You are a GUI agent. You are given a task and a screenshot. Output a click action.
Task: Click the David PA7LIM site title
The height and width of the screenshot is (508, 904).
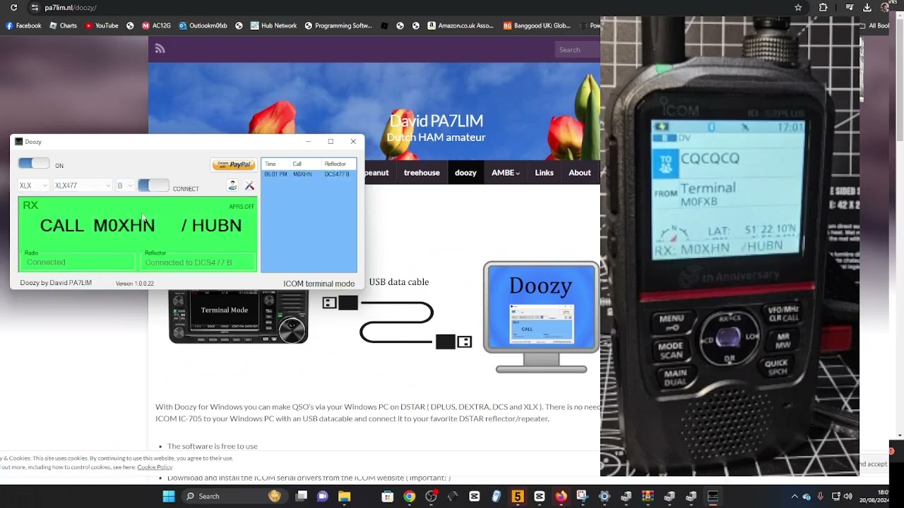tap(436, 121)
